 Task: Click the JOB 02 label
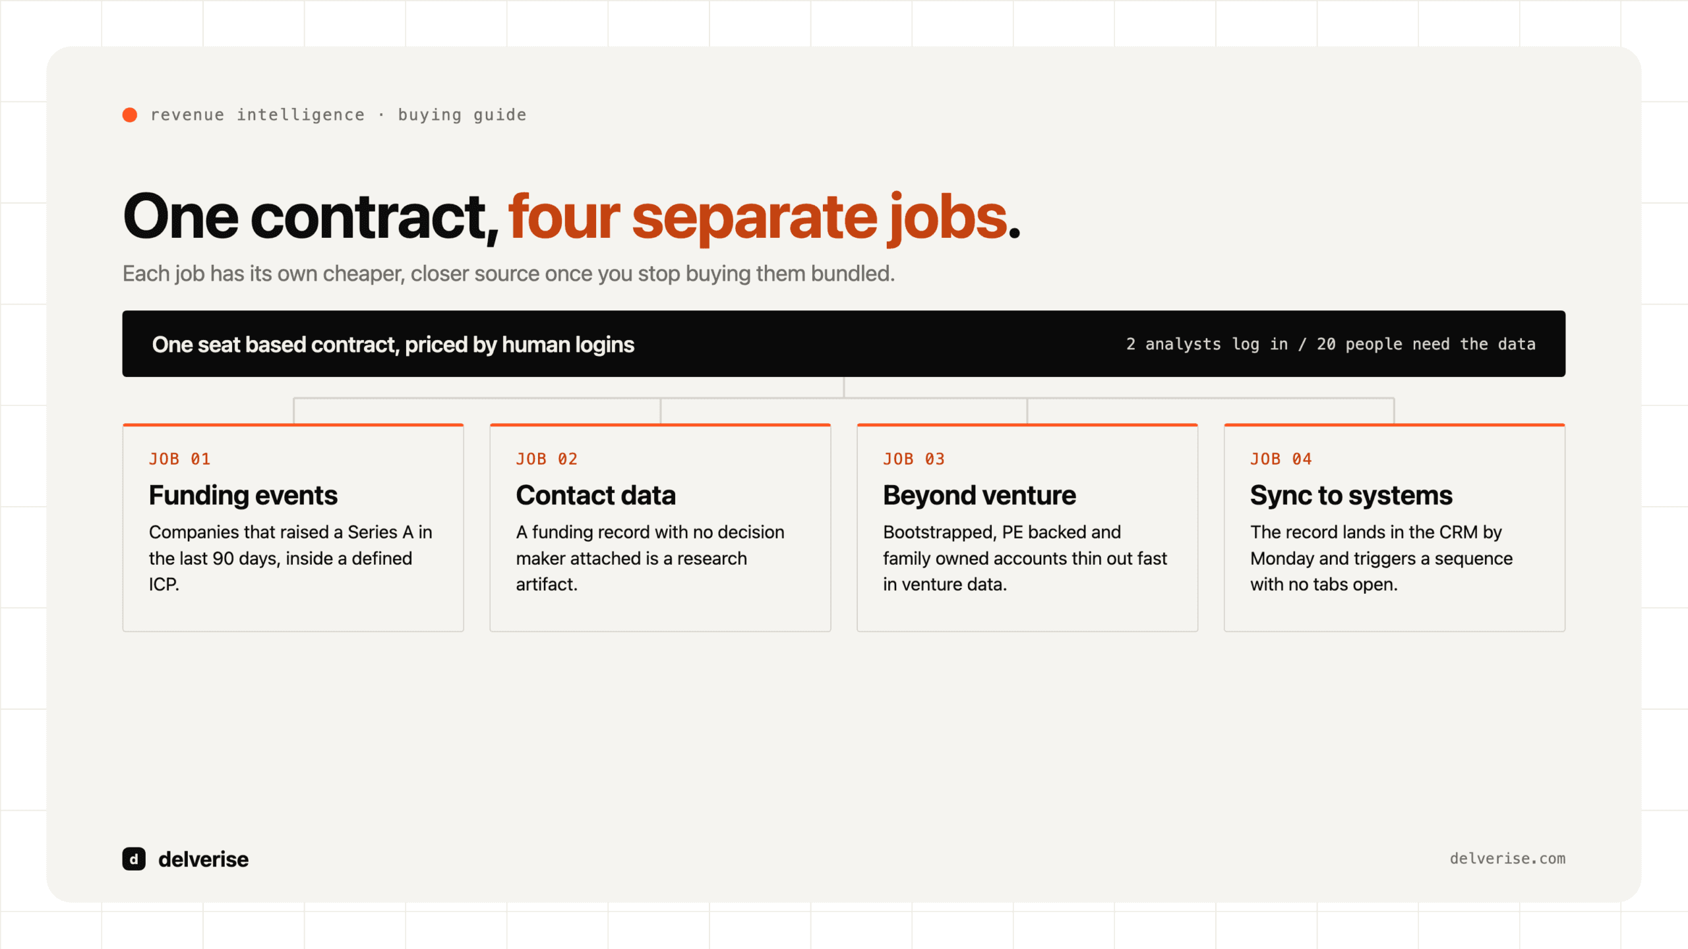[x=547, y=459]
